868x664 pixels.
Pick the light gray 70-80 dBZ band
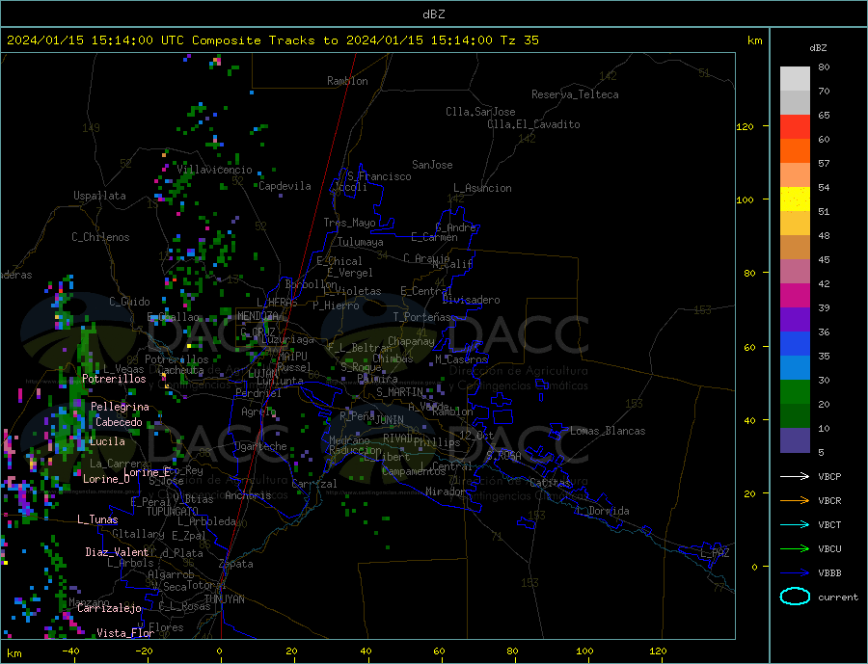(795, 79)
